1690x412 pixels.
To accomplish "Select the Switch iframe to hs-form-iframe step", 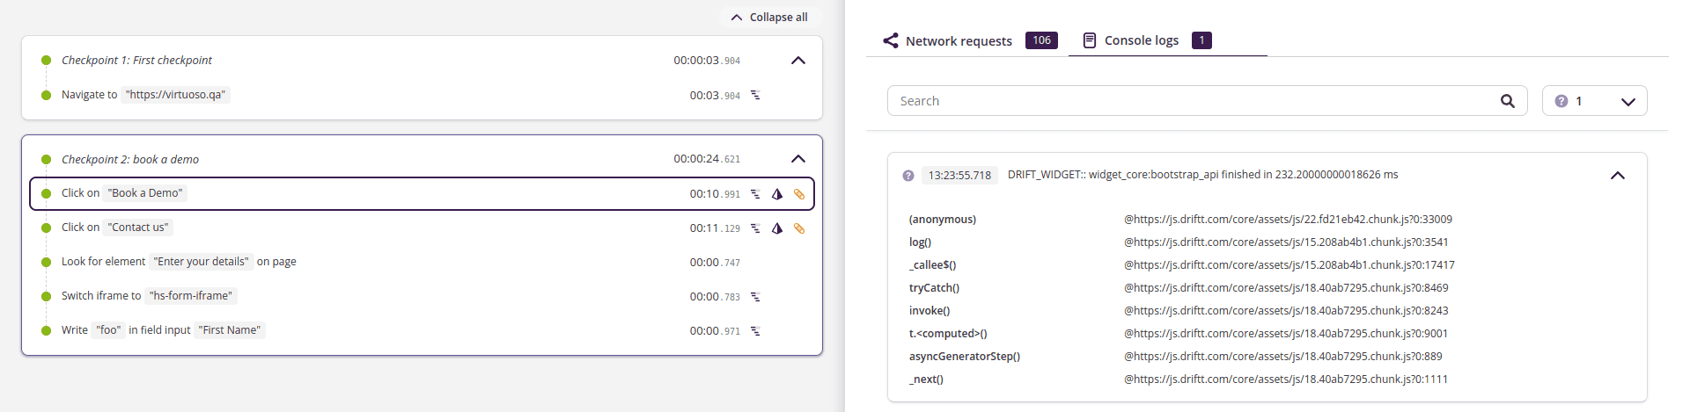I will [422, 296].
